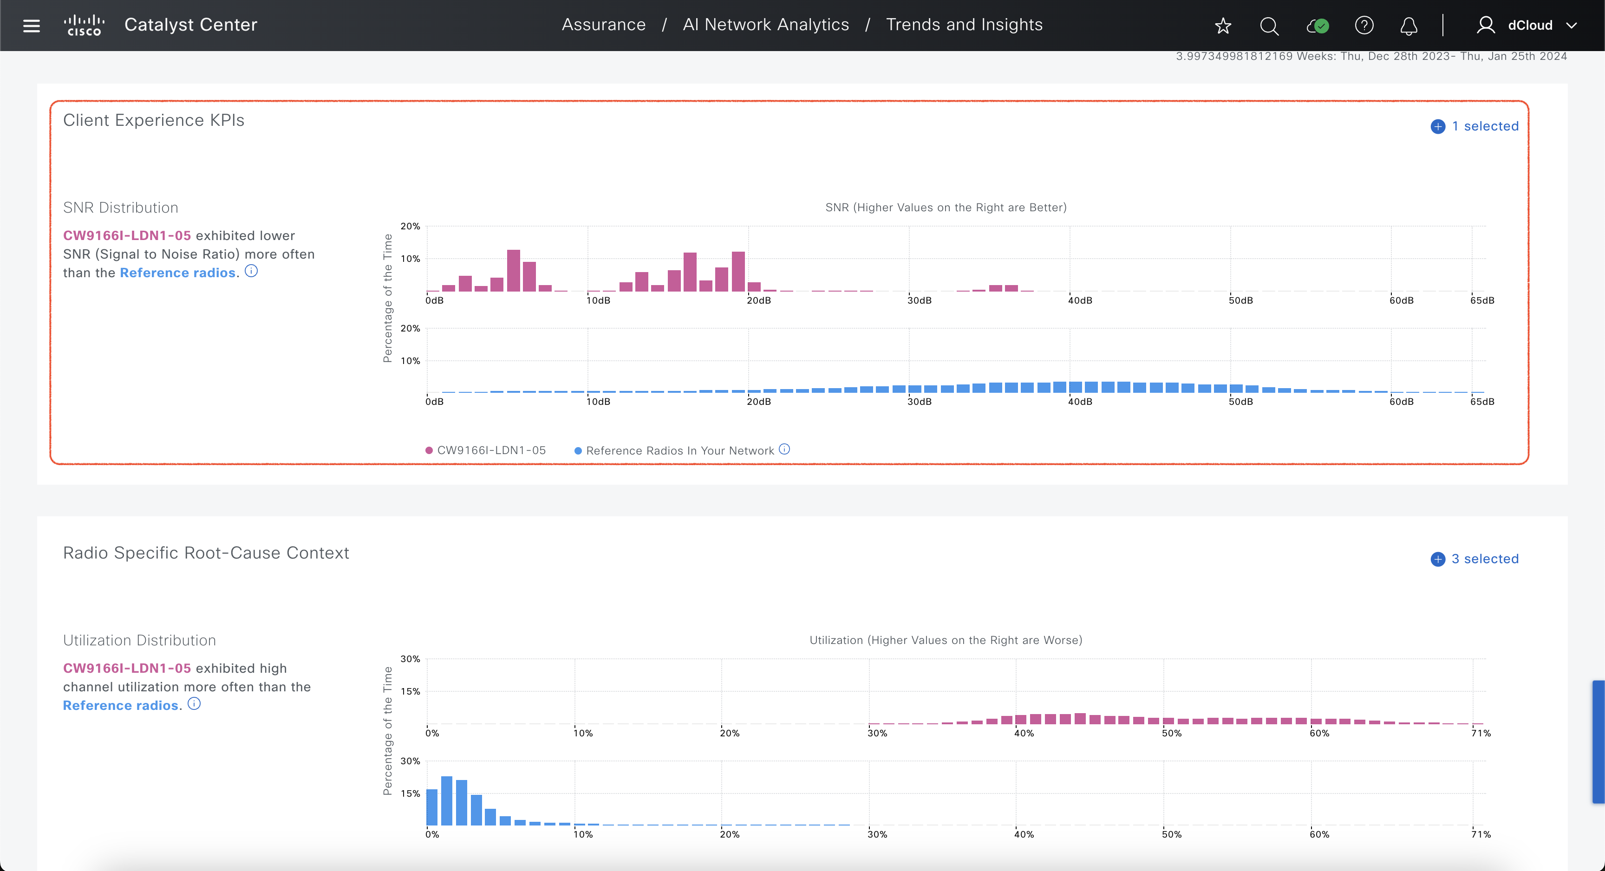Click the SNR Distribution heading
Screen dimensions: 1605x871
(x=120, y=208)
